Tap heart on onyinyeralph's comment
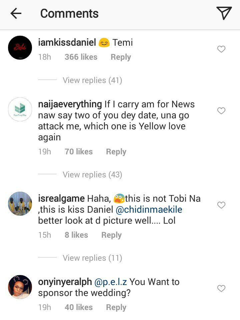The width and height of the screenshot is (240, 320). (x=221, y=288)
